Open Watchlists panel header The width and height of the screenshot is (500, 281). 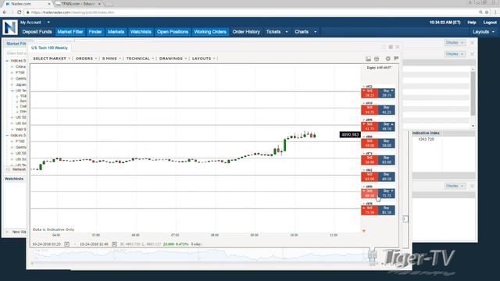point(14,179)
